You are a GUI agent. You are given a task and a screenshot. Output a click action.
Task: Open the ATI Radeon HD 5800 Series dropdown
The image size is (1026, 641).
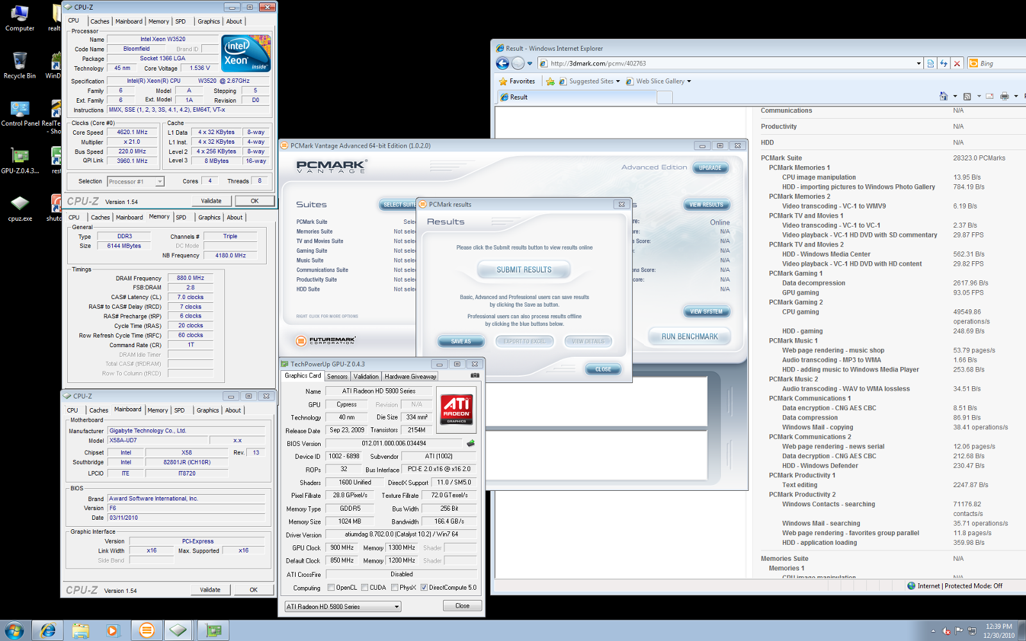tap(342, 606)
